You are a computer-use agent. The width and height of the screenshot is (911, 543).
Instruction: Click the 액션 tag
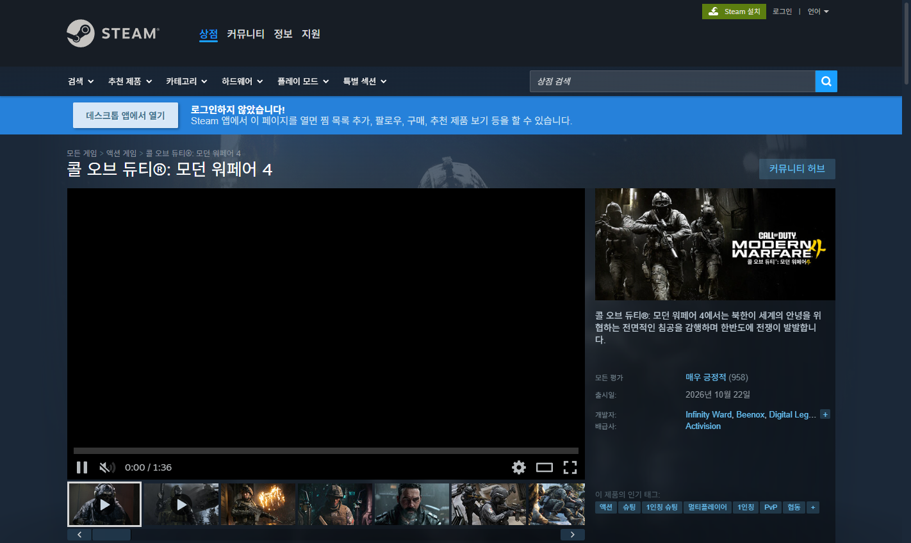click(606, 507)
